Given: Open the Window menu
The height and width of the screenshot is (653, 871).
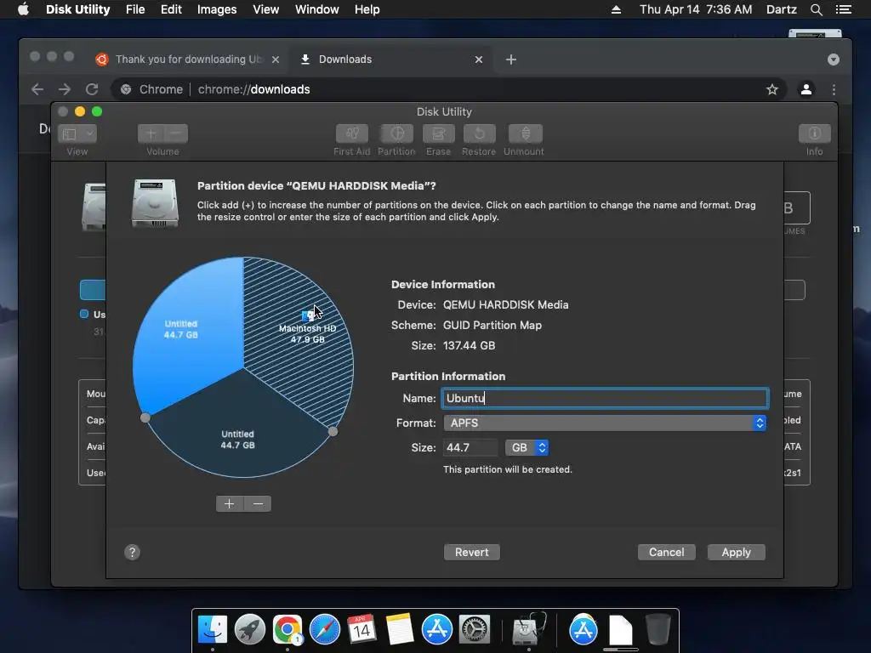Looking at the screenshot, I should point(316,9).
